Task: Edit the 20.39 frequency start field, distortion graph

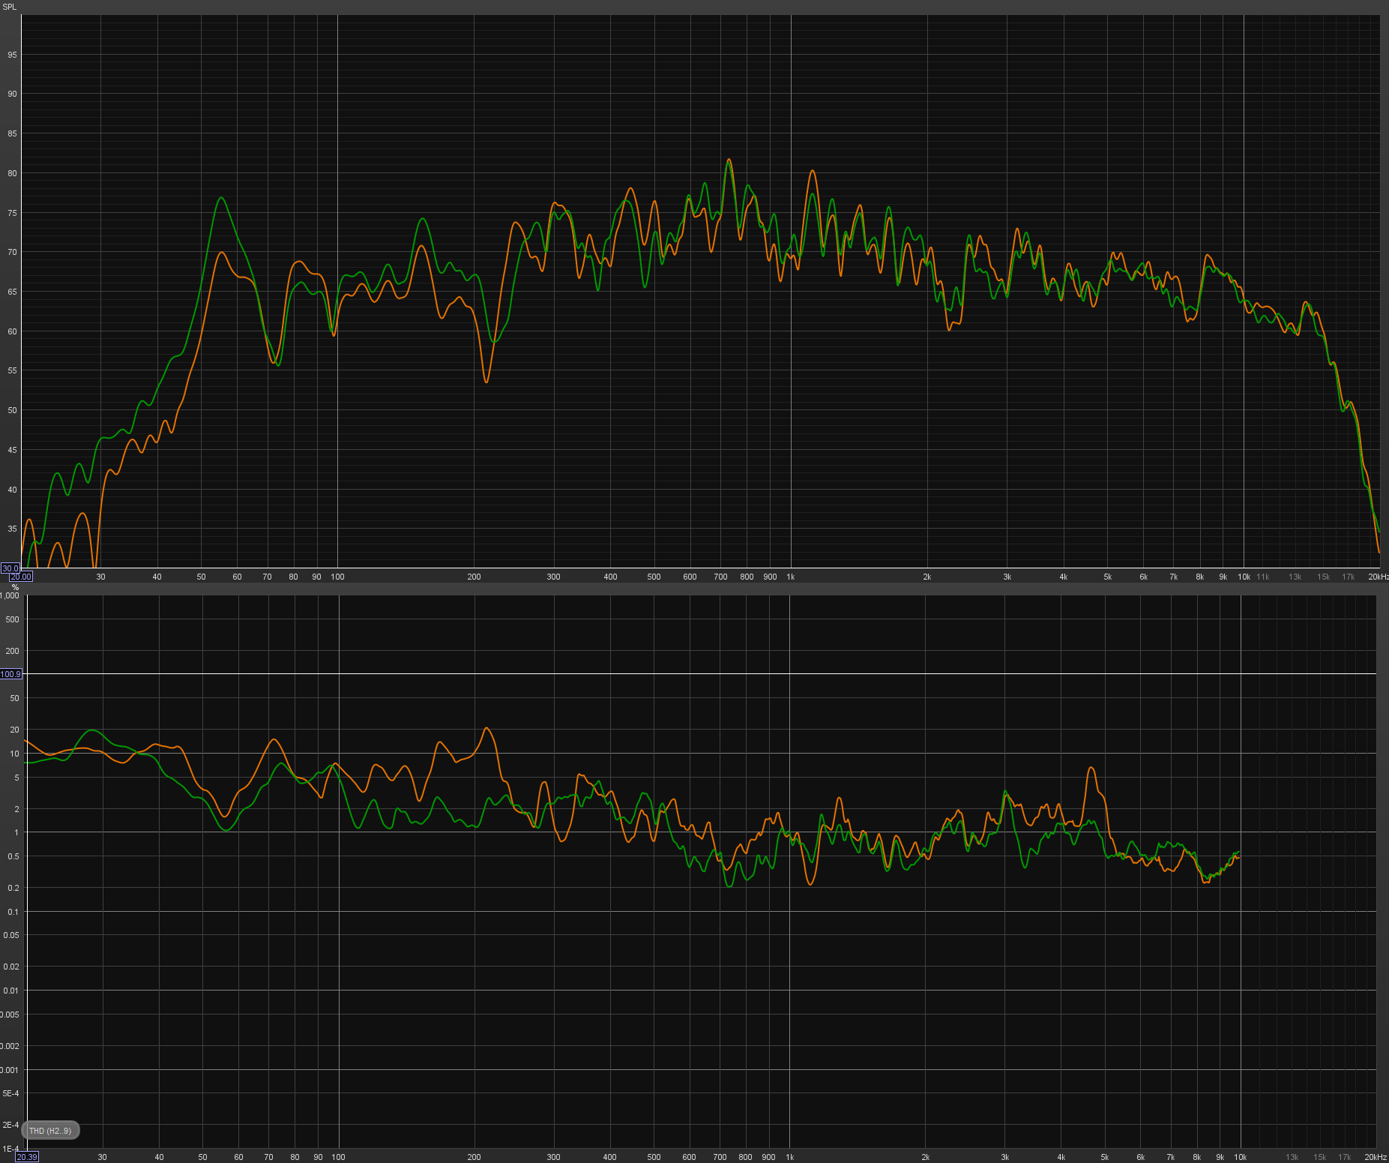Action: (27, 1157)
